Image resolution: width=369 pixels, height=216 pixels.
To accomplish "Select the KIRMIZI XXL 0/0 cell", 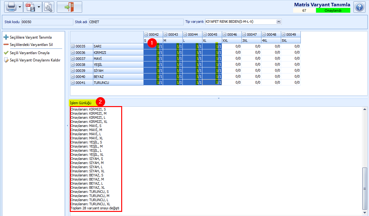I will (232, 52).
